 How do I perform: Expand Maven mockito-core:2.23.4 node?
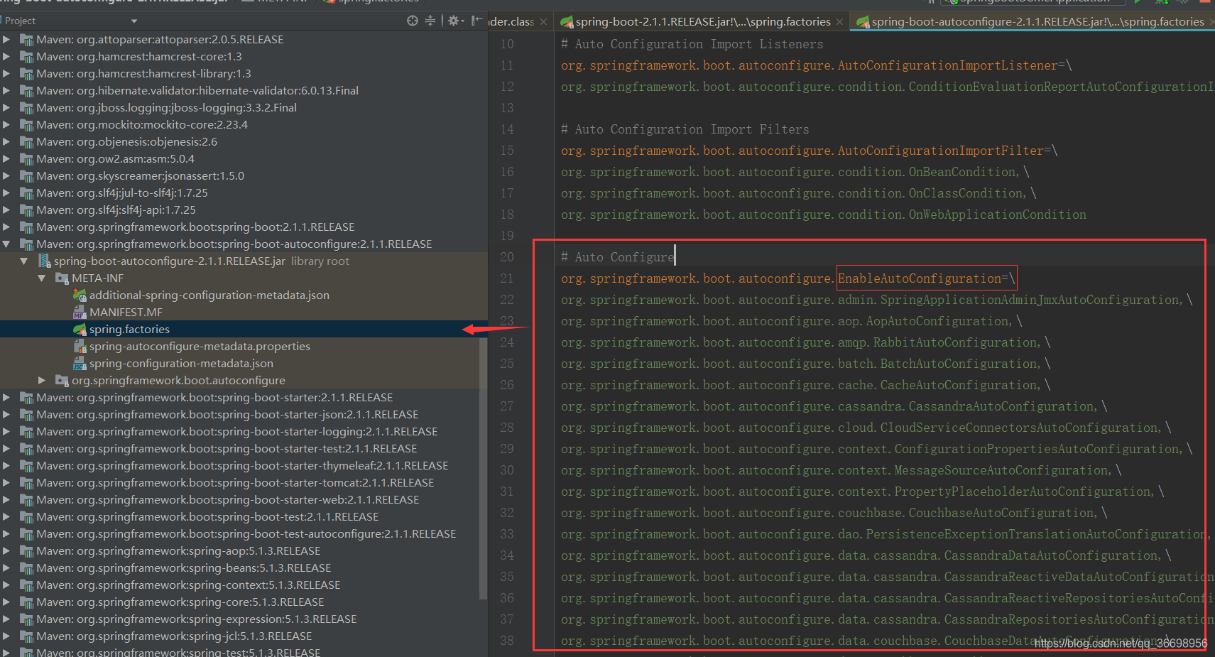coord(6,124)
